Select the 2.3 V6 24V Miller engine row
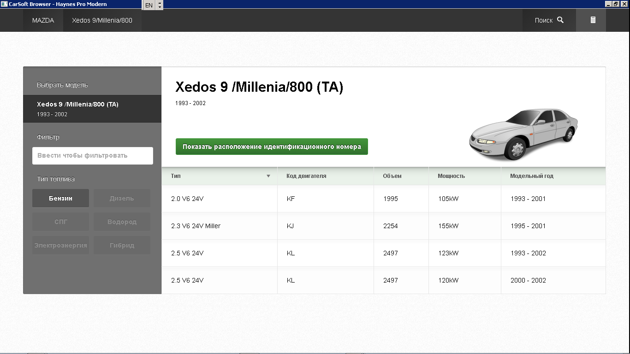 point(384,226)
